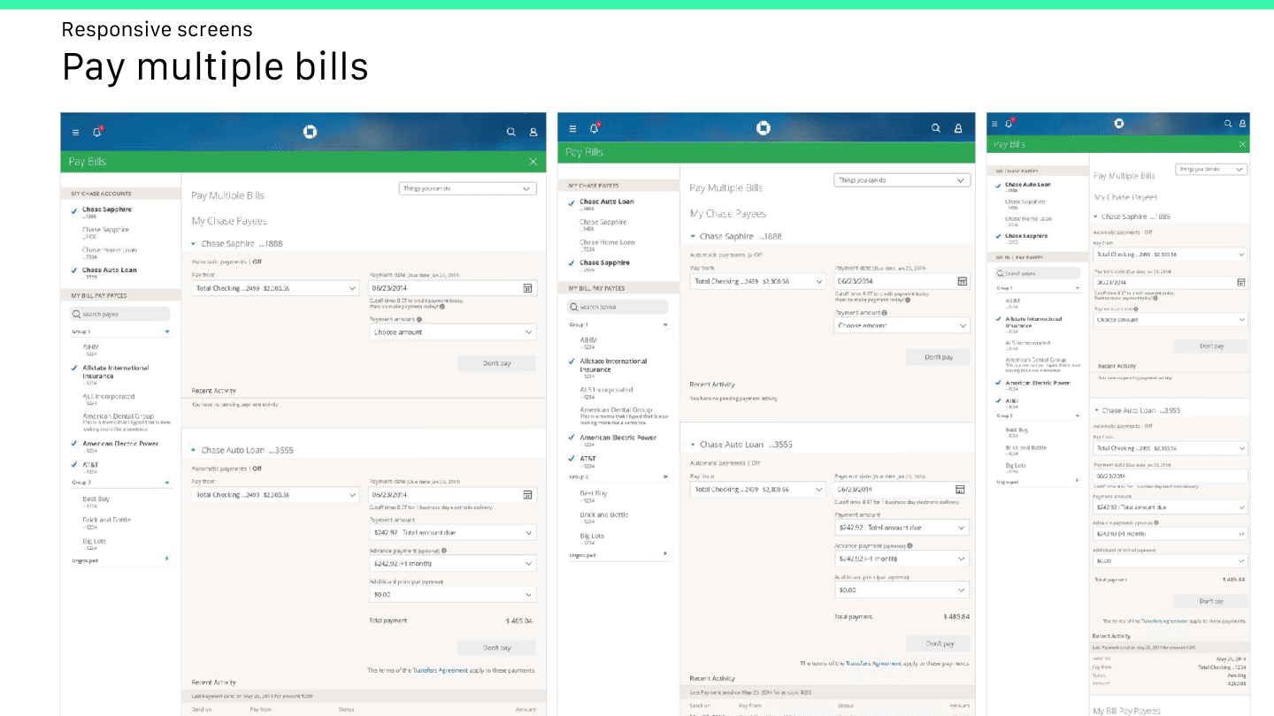Click the profile icon in the top bar

coord(532,131)
